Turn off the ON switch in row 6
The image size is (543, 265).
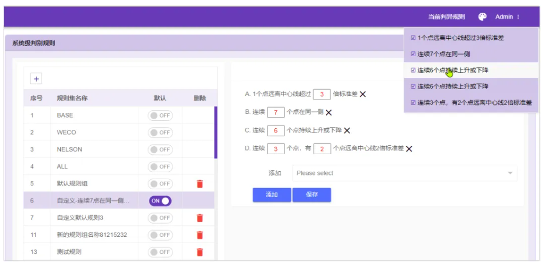(x=160, y=201)
